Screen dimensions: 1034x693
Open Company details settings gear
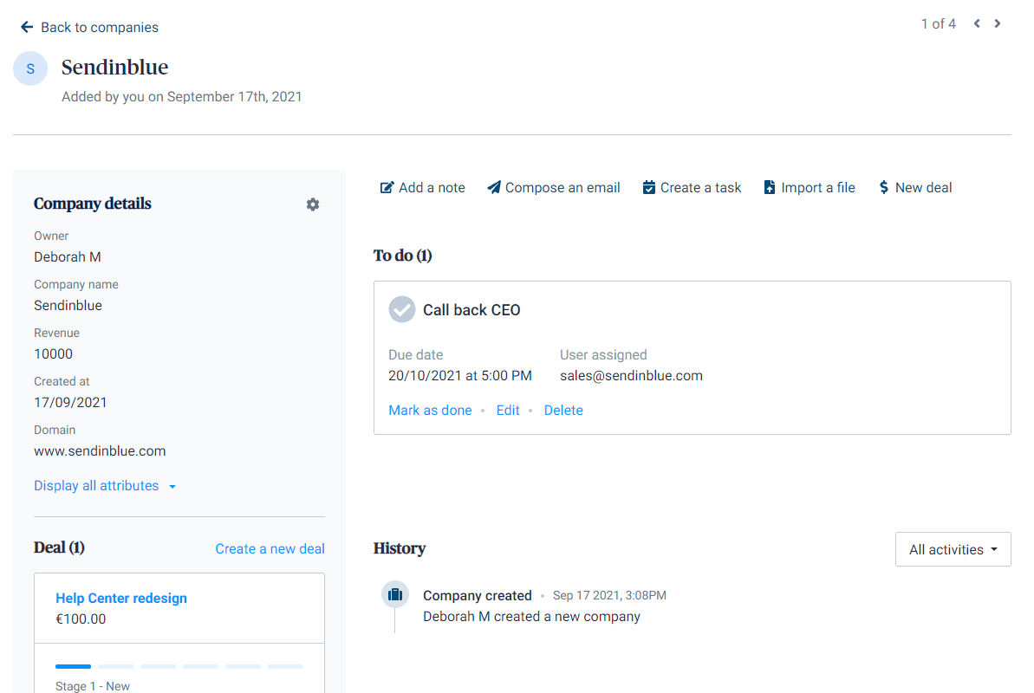(x=313, y=204)
